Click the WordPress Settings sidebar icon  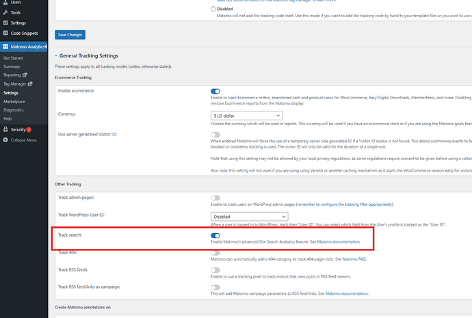[x=5, y=23]
